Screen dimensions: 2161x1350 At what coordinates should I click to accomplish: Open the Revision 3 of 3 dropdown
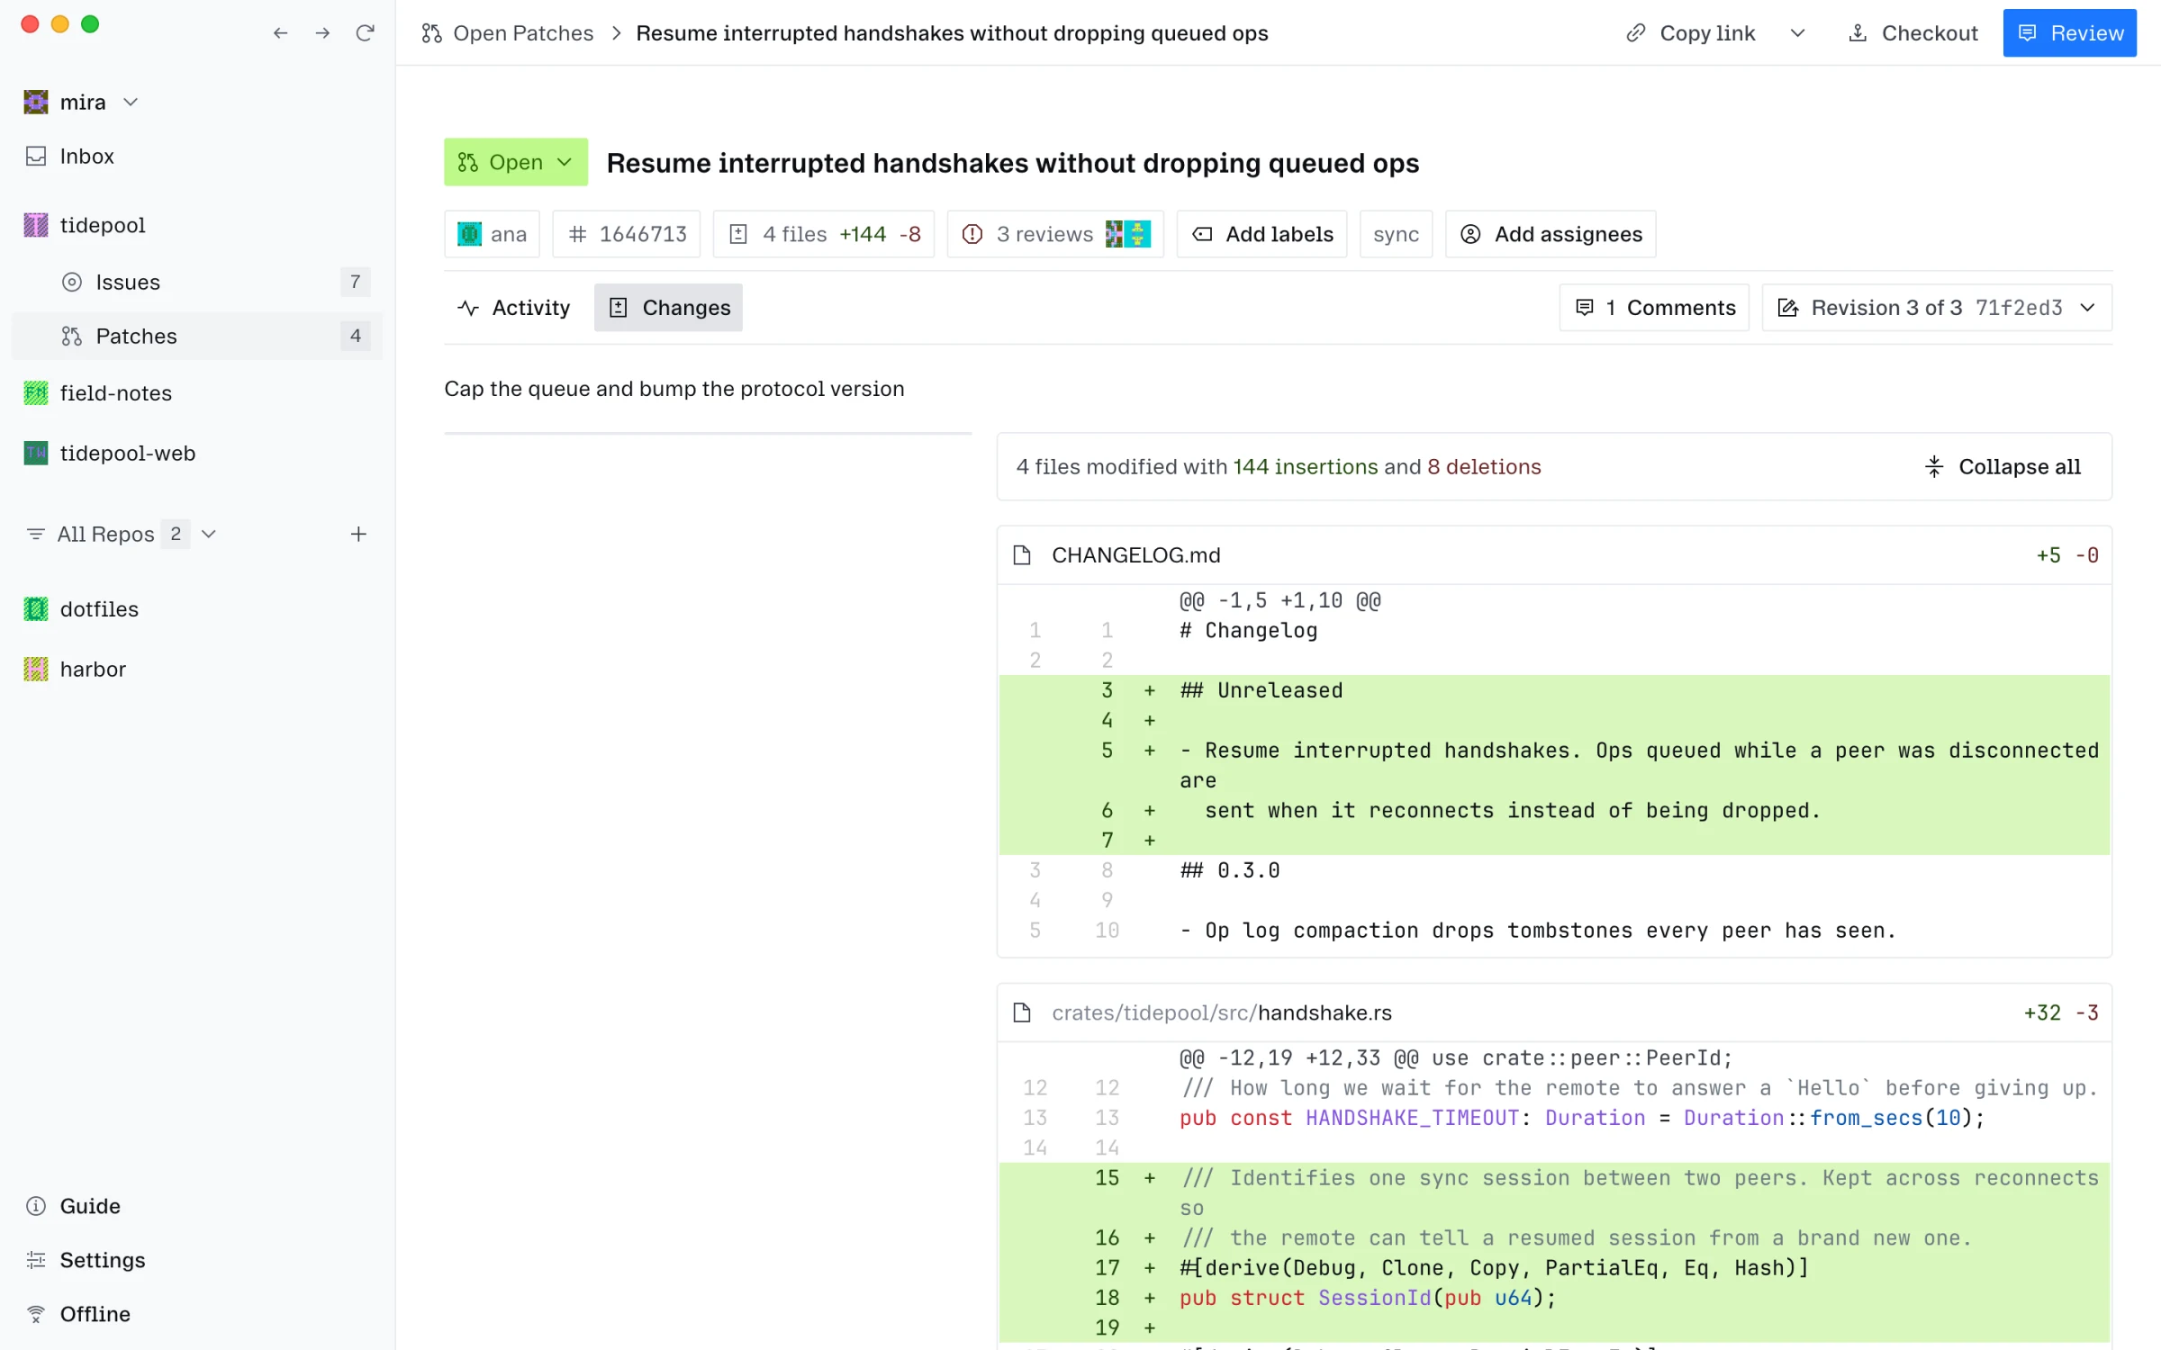pos(1937,308)
